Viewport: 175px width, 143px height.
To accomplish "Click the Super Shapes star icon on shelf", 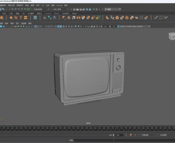I will click(x=11, y=17).
